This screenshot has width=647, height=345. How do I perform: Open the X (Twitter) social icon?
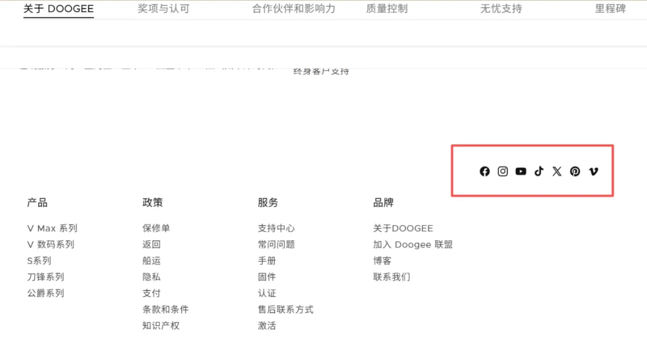tap(557, 171)
